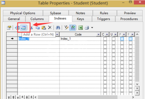
Task: Open the U column header dropdown arrow
Action: tap(115, 34)
